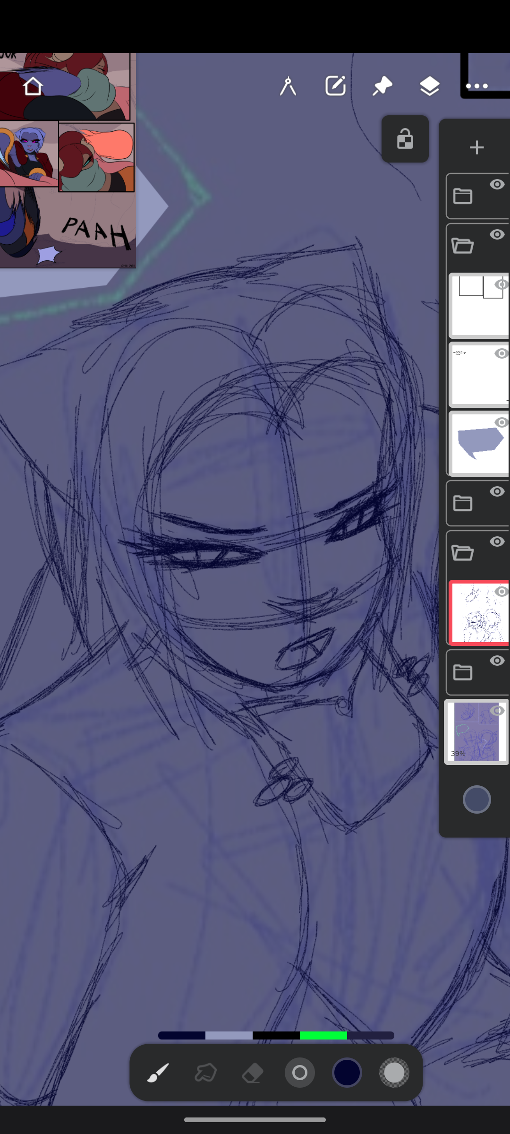This screenshot has height=1134, width=510.
Task: Pick the leftmost dark navy palette swatch
Action: pos(182,1035)
